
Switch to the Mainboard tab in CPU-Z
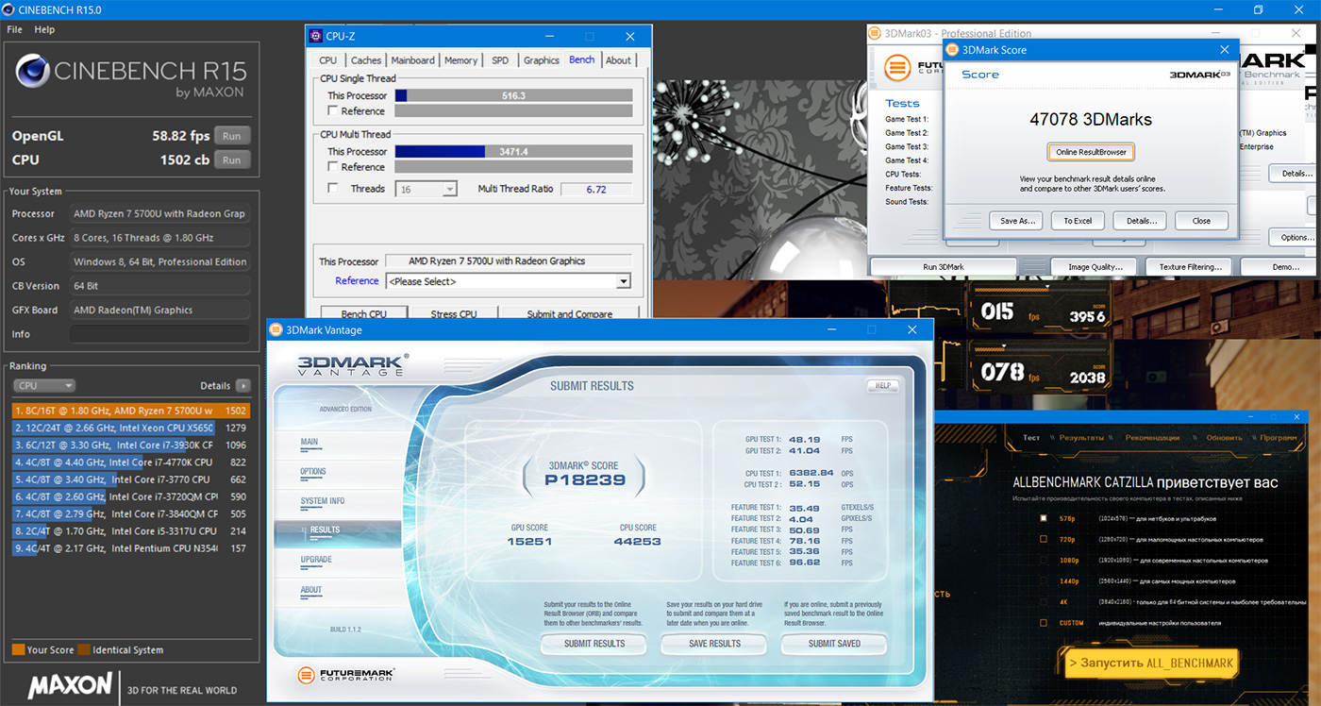point(412,59)
